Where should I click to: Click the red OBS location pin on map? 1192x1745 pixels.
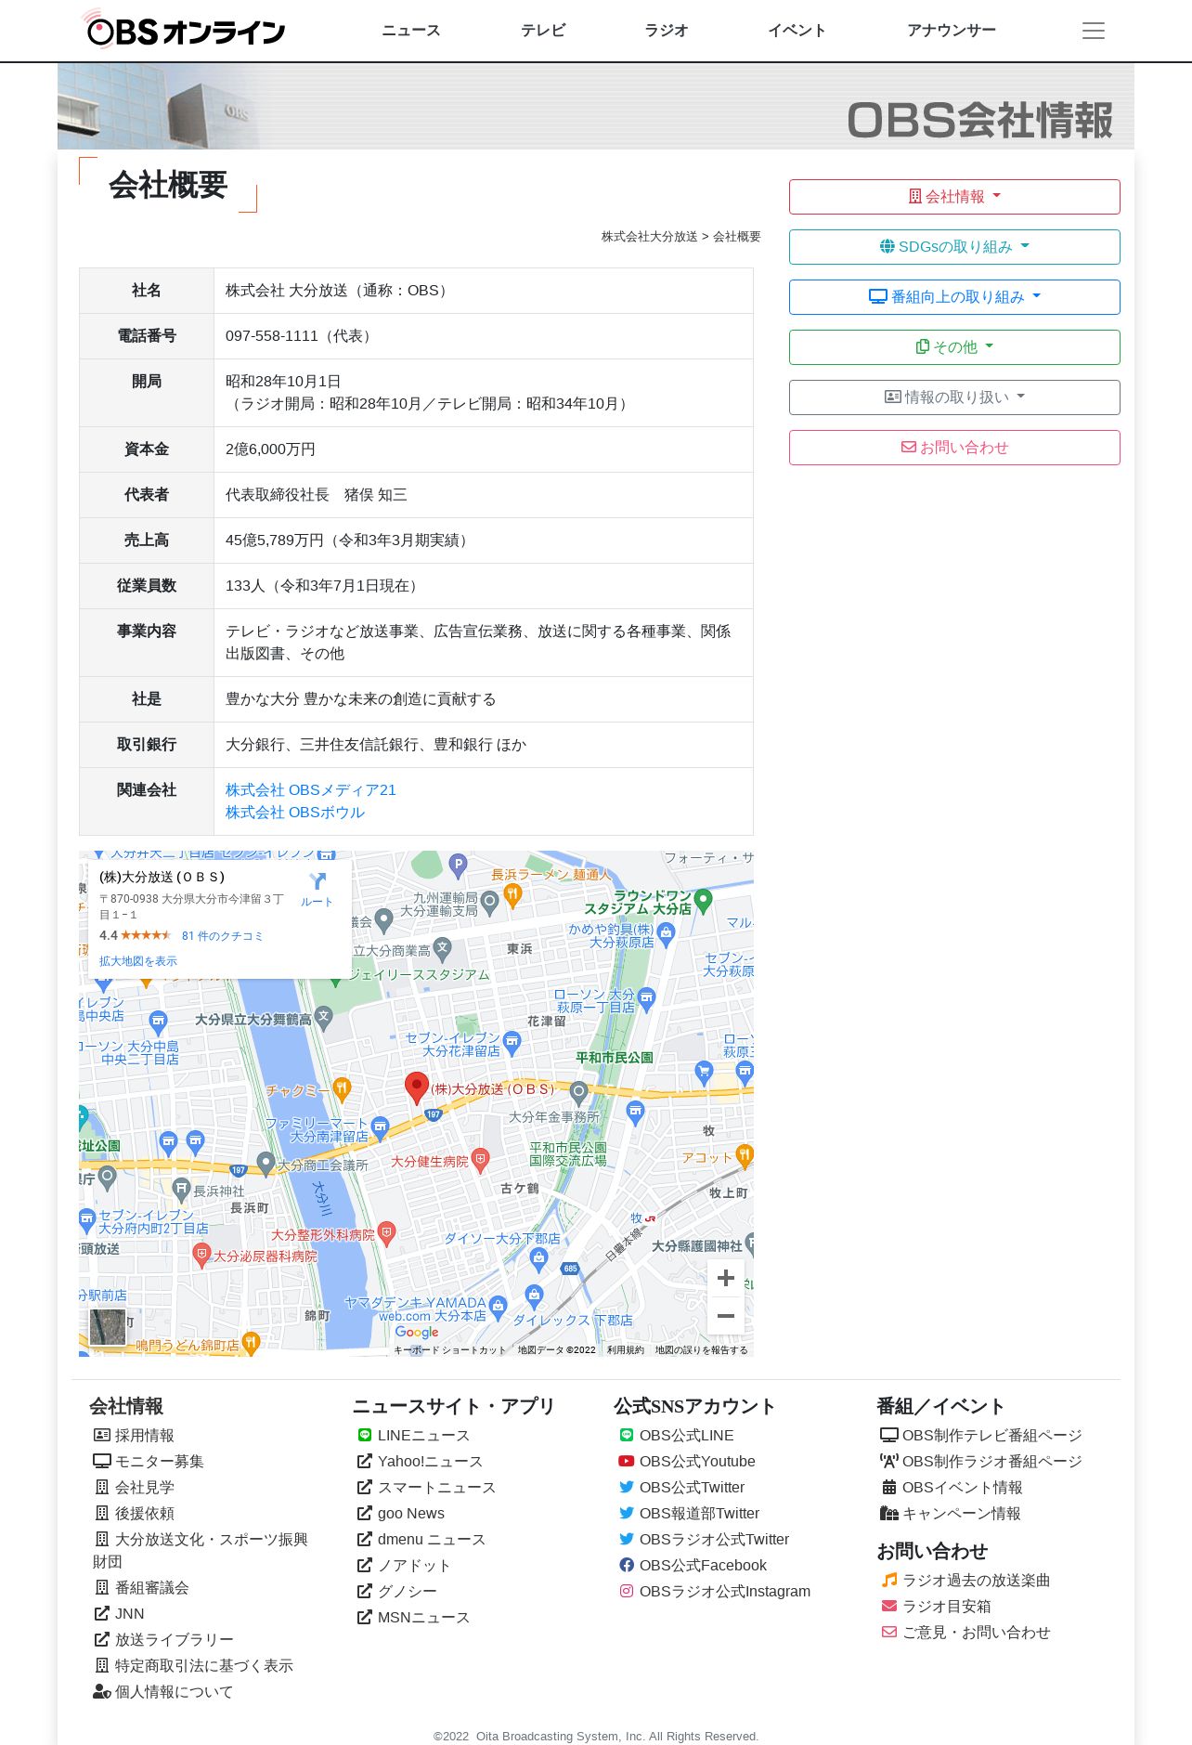click(x=417, y=1087)
